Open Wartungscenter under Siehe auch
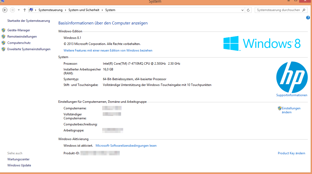 pyautogui.click(x=18, y=159)
